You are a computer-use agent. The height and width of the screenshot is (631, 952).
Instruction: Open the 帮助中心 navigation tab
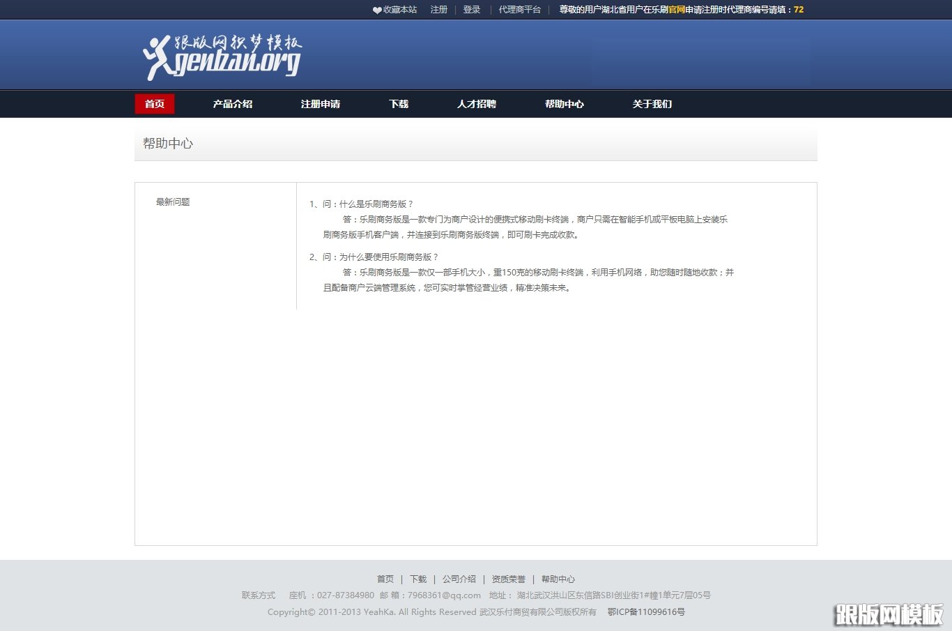[565, 103]
